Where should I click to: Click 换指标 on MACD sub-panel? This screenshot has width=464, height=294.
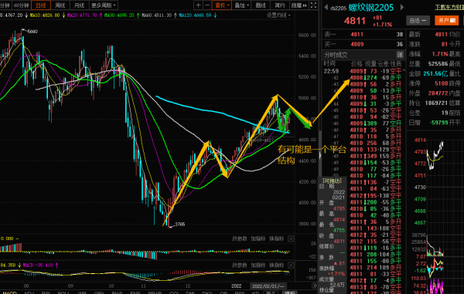(277, 265)
